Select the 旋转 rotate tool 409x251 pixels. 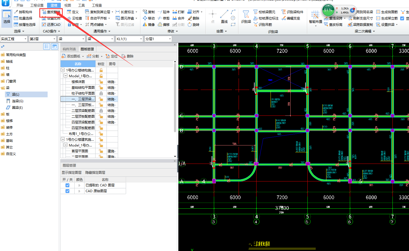tap(193, 24)
